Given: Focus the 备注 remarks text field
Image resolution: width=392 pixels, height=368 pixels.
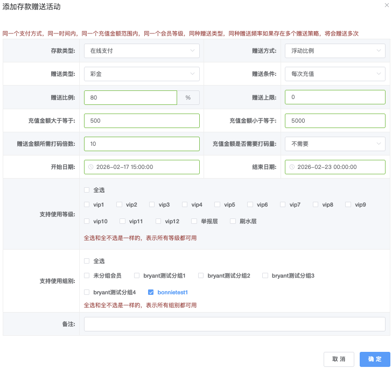Looking at the screenshot, I should tap(234, 324).
